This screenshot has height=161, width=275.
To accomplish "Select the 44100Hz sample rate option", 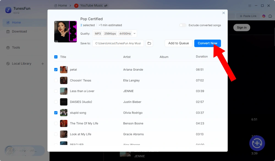I will [x=125, y=33].
